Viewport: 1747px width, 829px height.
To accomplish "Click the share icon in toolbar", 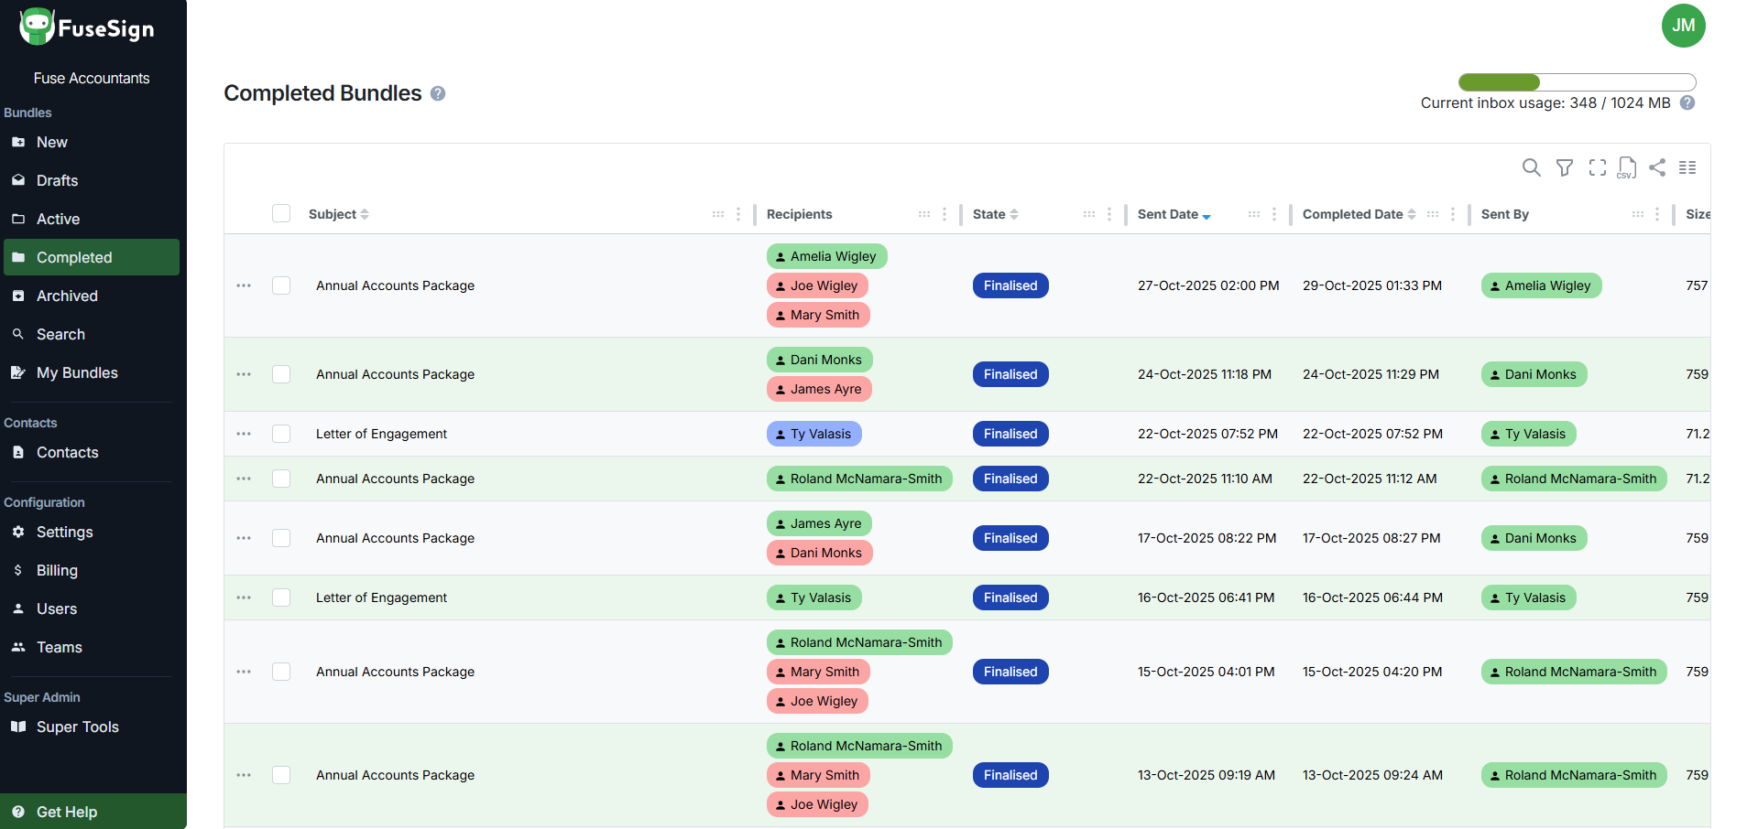I will tap(1657, 167).
